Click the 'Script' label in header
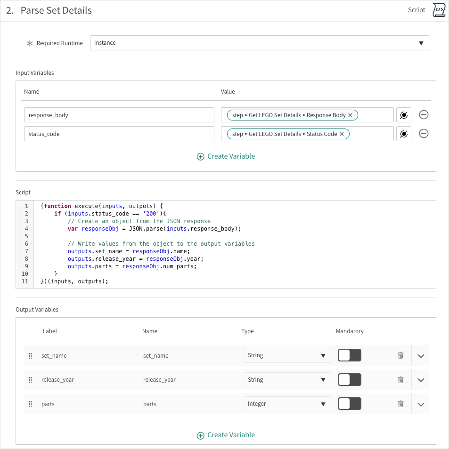Image resolution: width=449 pixels, height=449 pixels. (416, 10)
